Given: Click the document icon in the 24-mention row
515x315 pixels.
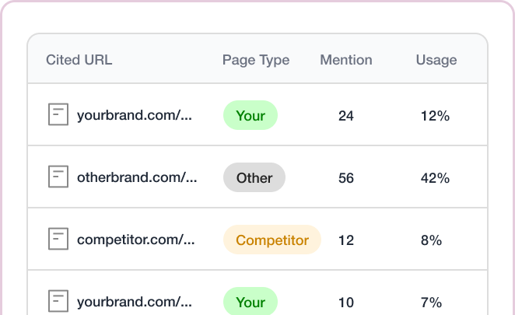Looking at the screenshot, I should click(x=58, y=114).
